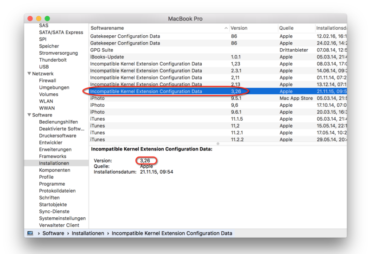Click the Drittanbieter source cell
This screenshot has height=254, width=371.
coord(294,50)
